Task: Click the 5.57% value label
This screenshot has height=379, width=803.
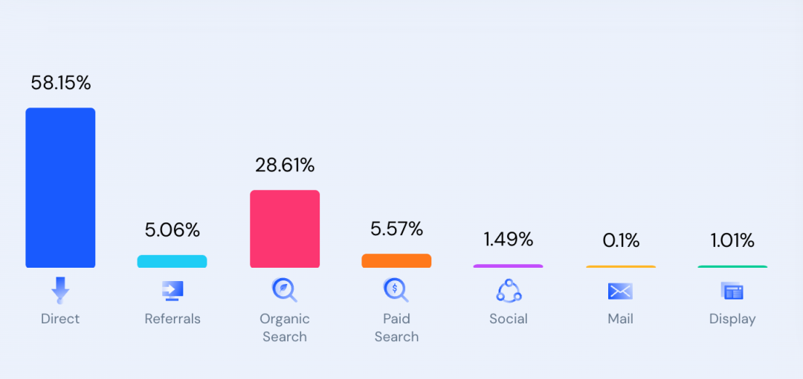Action: tap(396, 229)
